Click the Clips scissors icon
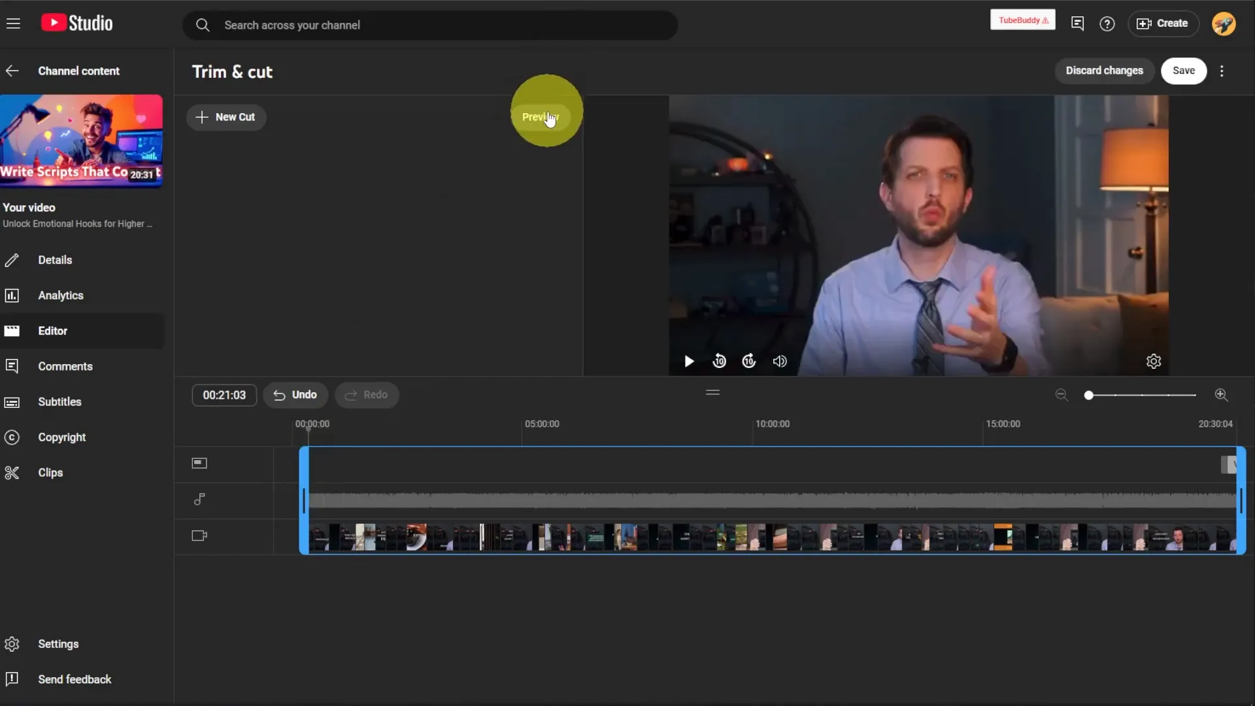 (12, 473)
